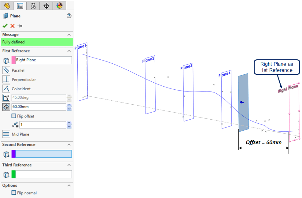Enable the Flip normal checkbox

13,193
